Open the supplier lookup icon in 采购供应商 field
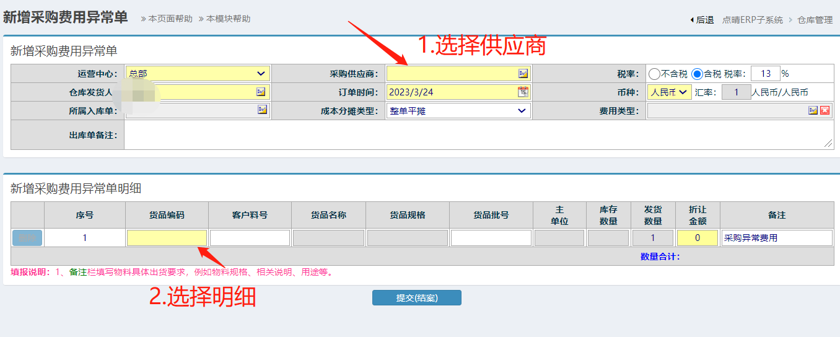This screenshot has height=337, width=840. (x=523, y=74)
